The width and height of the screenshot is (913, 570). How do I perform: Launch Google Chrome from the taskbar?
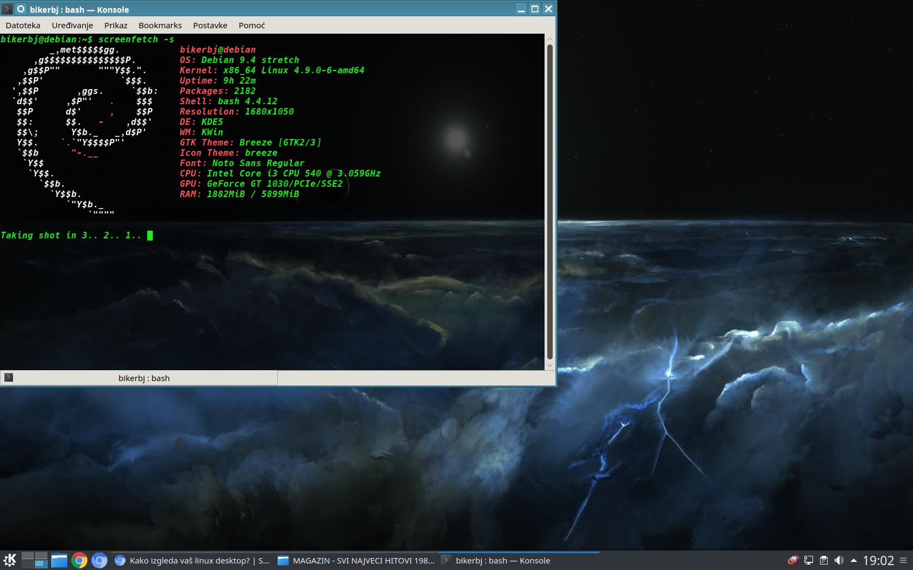[79, 560]
